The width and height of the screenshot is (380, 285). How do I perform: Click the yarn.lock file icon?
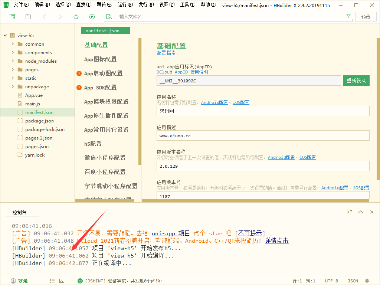(20, 155)
